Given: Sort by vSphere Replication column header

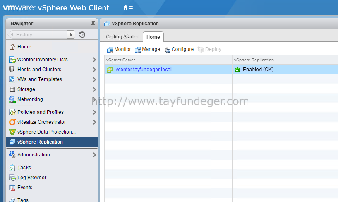Looking at the screenshot, I should [285, 60].
